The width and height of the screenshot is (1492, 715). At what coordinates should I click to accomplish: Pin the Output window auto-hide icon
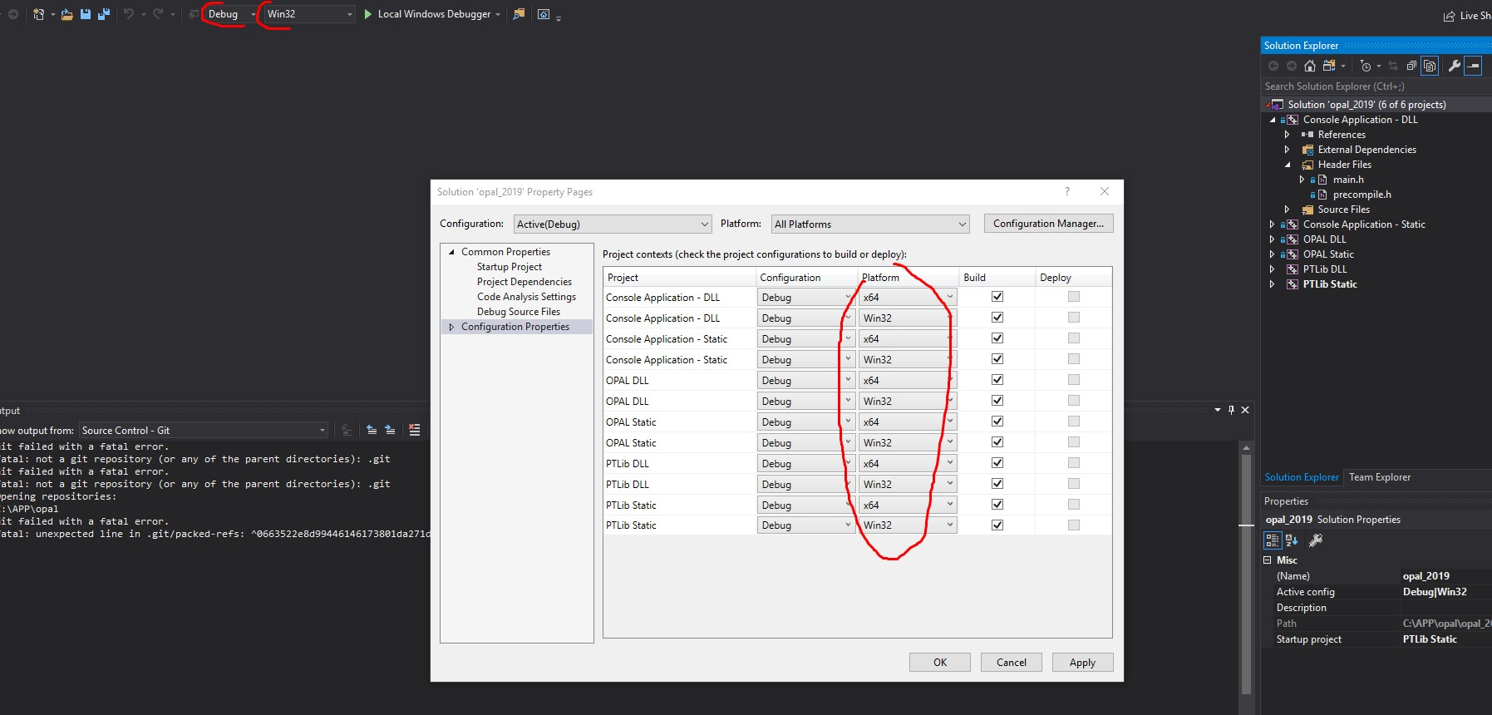tap(1231, 410)
